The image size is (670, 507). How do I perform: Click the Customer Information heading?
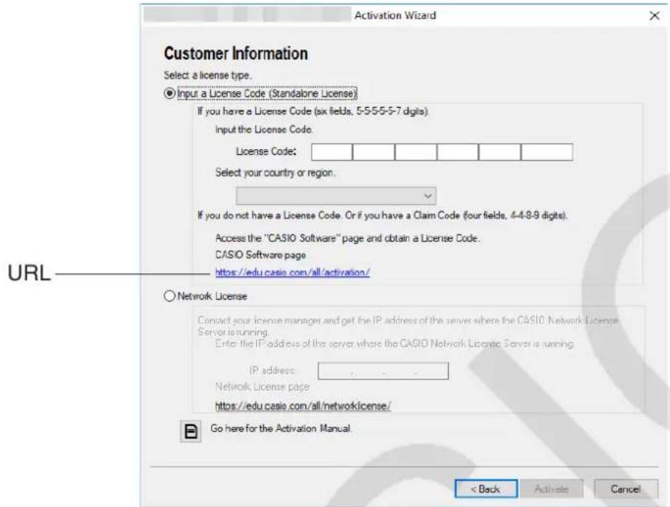(x=236, y=53)
